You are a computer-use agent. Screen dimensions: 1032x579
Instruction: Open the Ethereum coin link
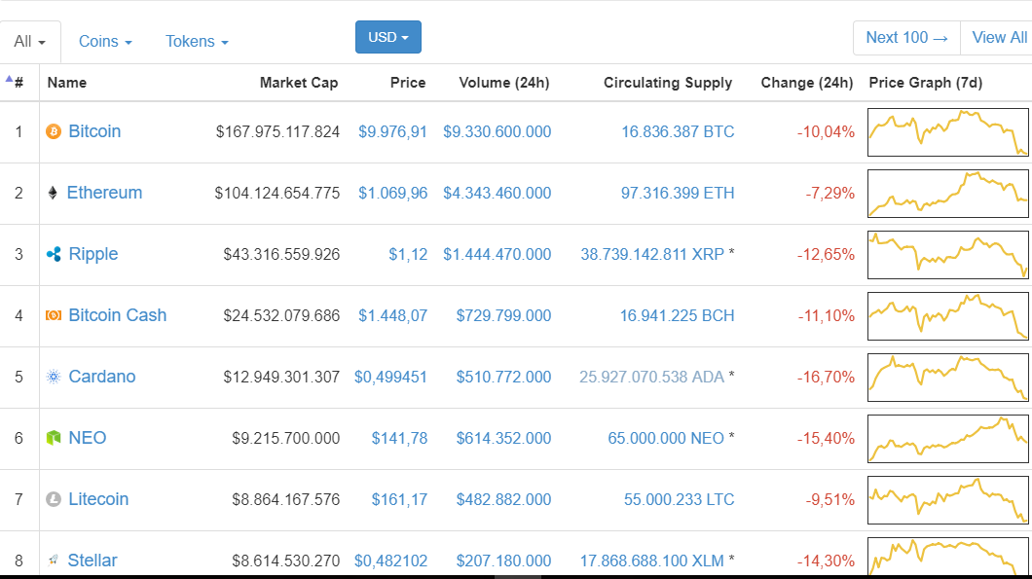pyautogui.click(x=104, y=193)
